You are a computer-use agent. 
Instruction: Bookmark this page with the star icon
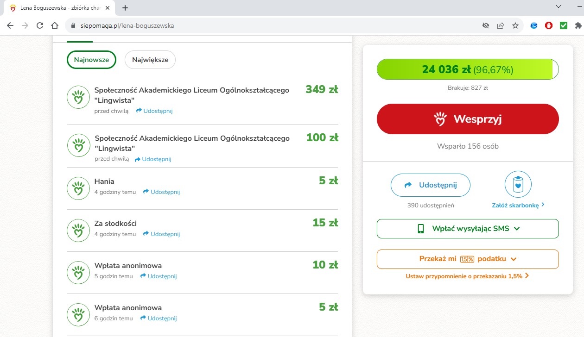coord(515,26)
